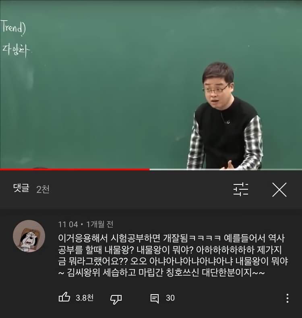This screenshot has width=302, height=318.
Task: Tap the '1개월 전' timestamp
Action: click(99, 224)
